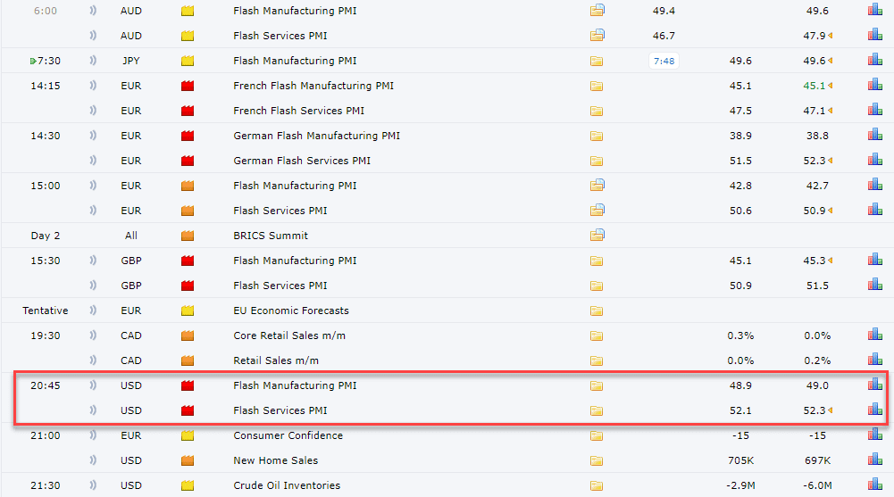Image resolution: width=894 pixels, height=497 pixels.
Task: Click the German Flash Manufacturing PMI event name
Action: pos(316,136)
